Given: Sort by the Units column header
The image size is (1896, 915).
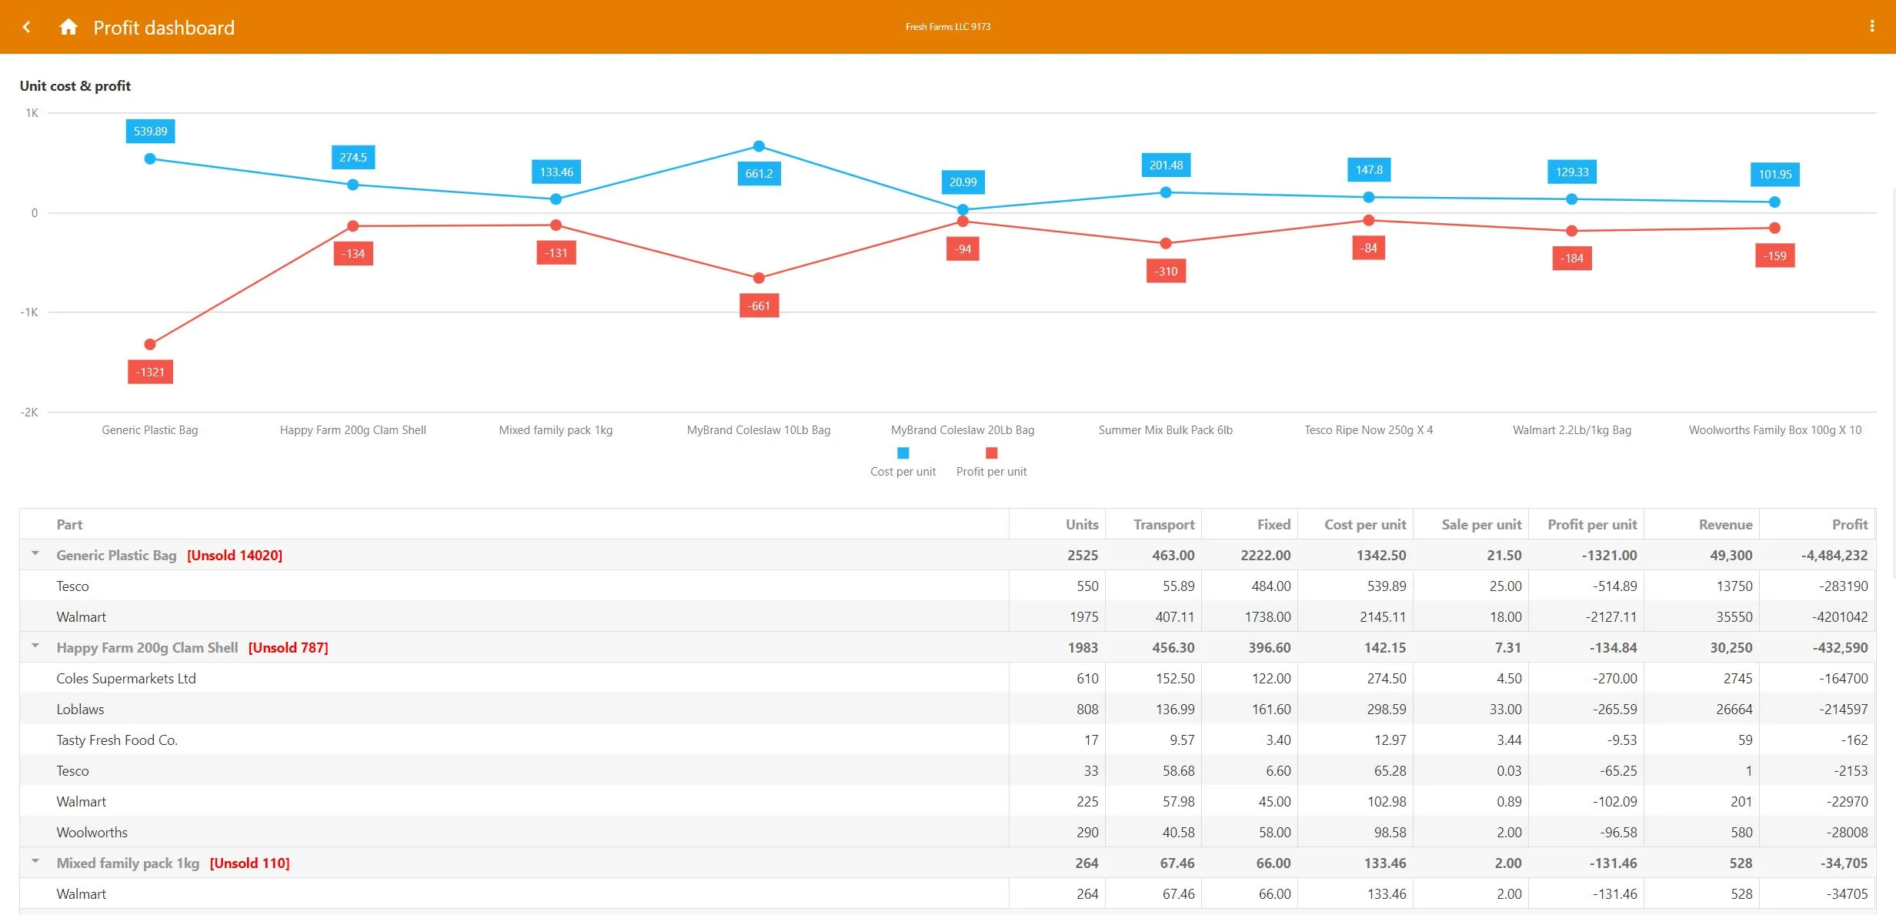Looking at the screenshot, I should pyautogui.click(x=1081, y=524).
